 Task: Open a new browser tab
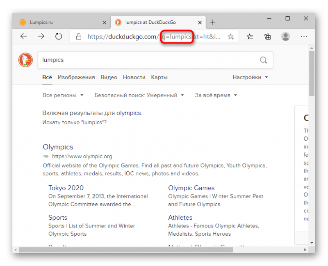213,22
